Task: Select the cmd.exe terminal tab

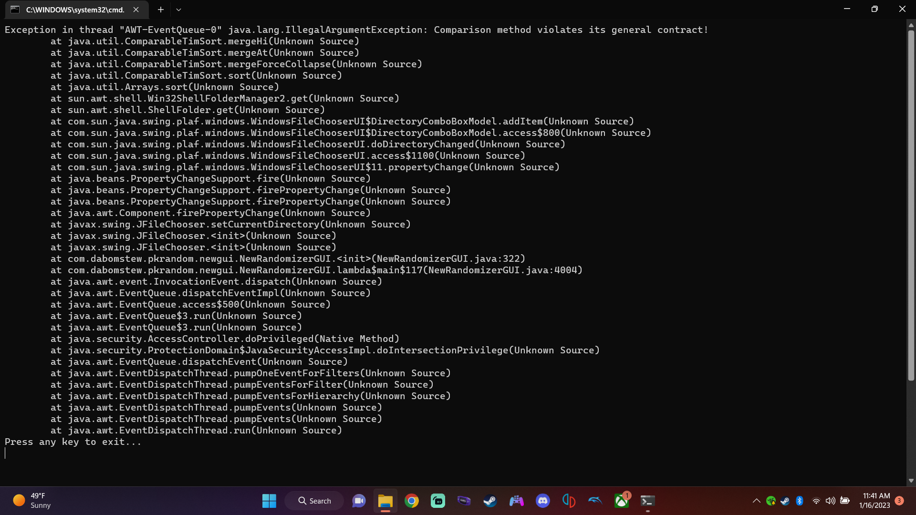Action: click(74, 10)
